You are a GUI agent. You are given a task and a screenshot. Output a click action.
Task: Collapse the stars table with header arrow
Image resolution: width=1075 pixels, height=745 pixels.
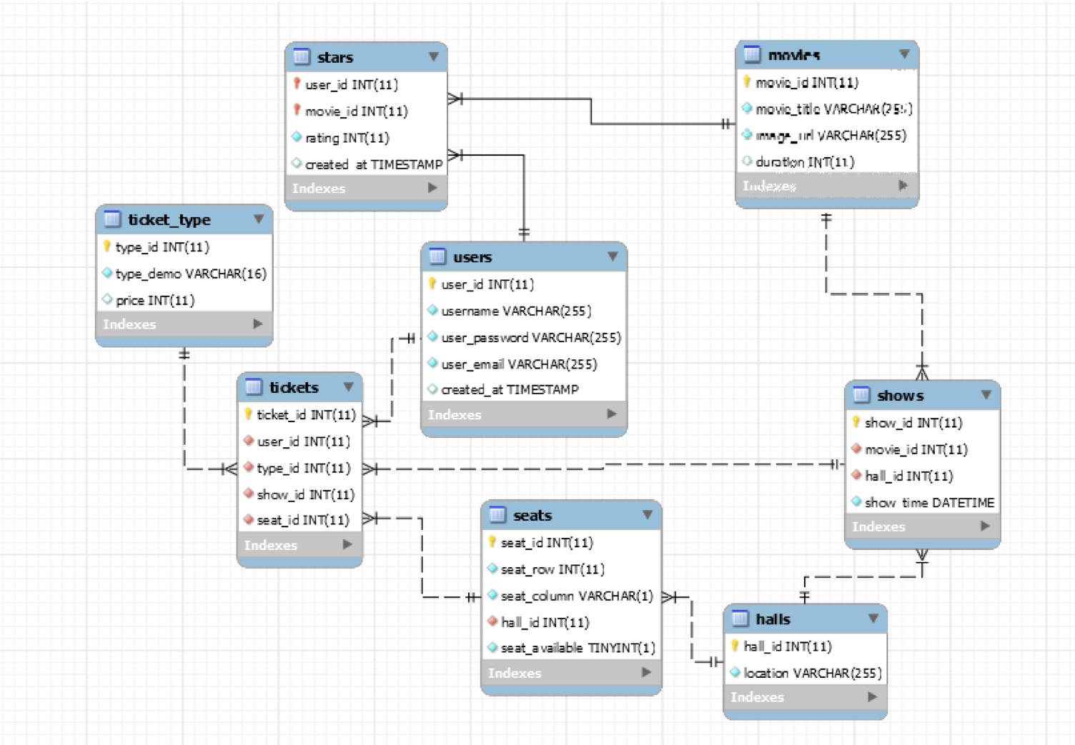point(433,56)
